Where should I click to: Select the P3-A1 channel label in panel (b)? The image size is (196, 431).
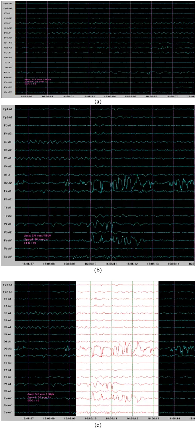(x=8, y=158)
